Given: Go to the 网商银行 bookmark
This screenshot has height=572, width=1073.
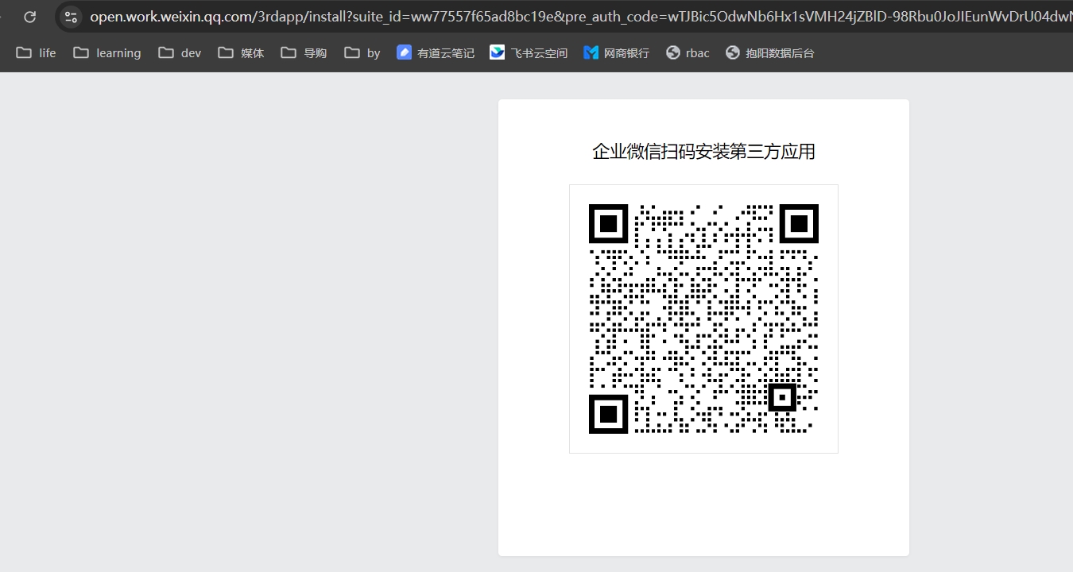Looking at the screenshot, I should click(x=616, y=53).
